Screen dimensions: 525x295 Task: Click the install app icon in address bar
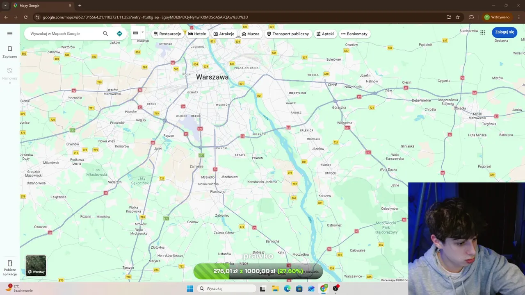[449, 17]
